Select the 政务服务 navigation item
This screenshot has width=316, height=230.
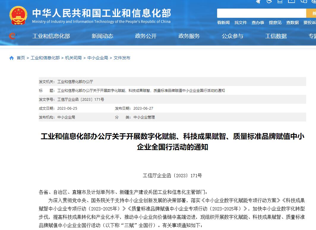tap(189, 36)
